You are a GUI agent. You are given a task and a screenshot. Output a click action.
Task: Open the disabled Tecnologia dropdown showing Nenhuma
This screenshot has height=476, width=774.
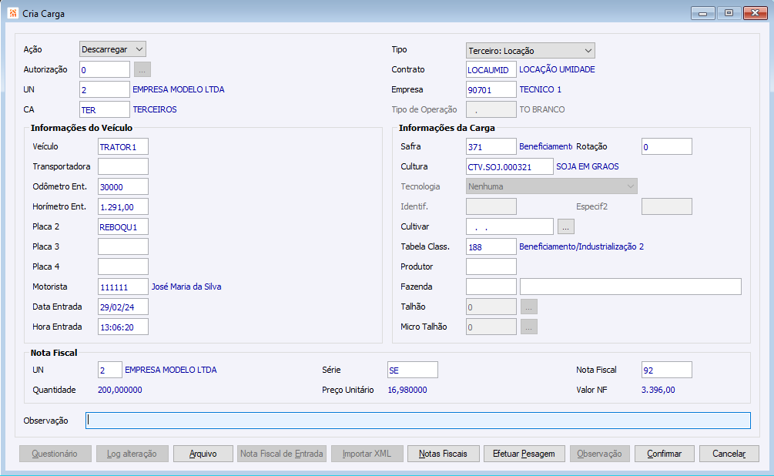tap(551, 186)
